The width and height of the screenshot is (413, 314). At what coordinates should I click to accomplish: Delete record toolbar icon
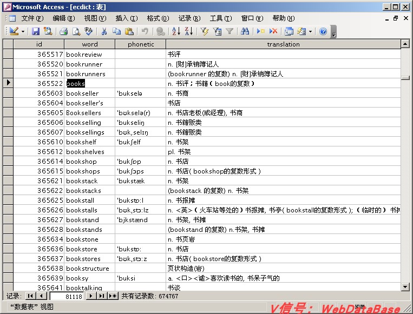click(x=273, y=31)
